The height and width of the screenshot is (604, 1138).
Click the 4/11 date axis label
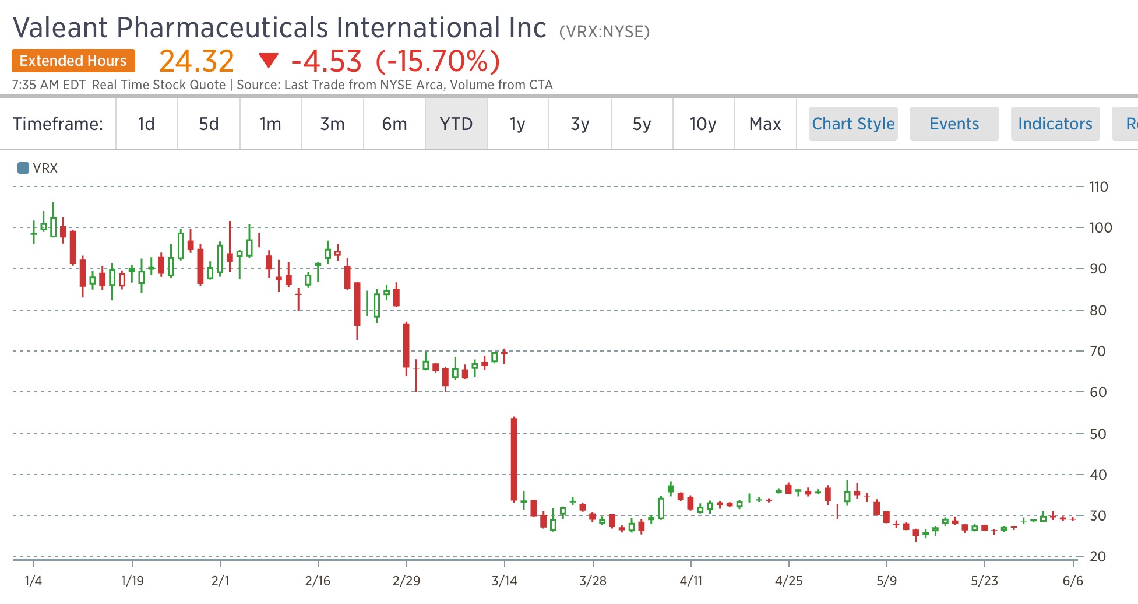coord(691,581)
